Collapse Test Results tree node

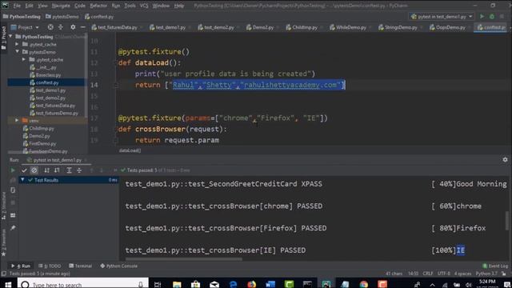pos(22,179)
